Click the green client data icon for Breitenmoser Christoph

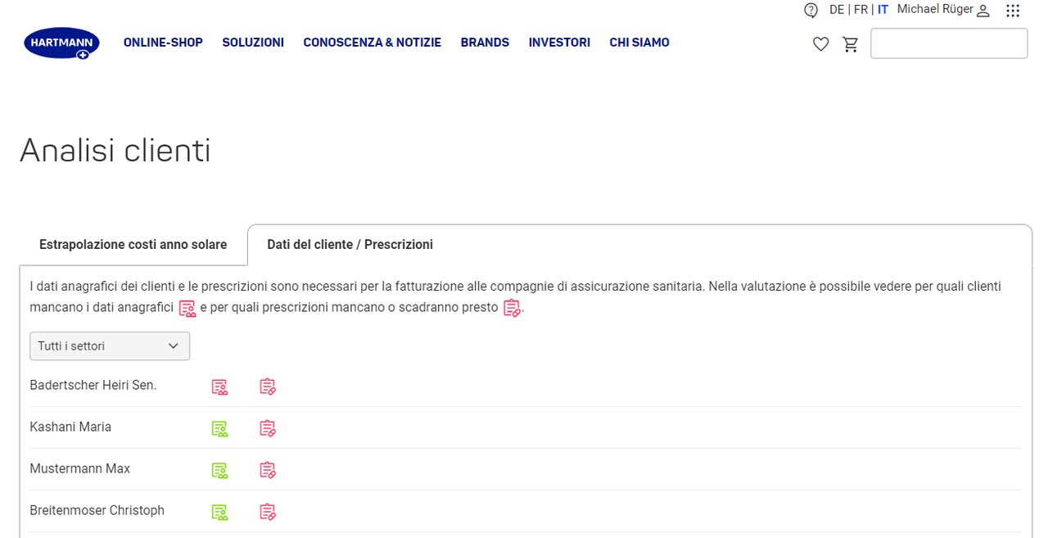tap(219, 512)
